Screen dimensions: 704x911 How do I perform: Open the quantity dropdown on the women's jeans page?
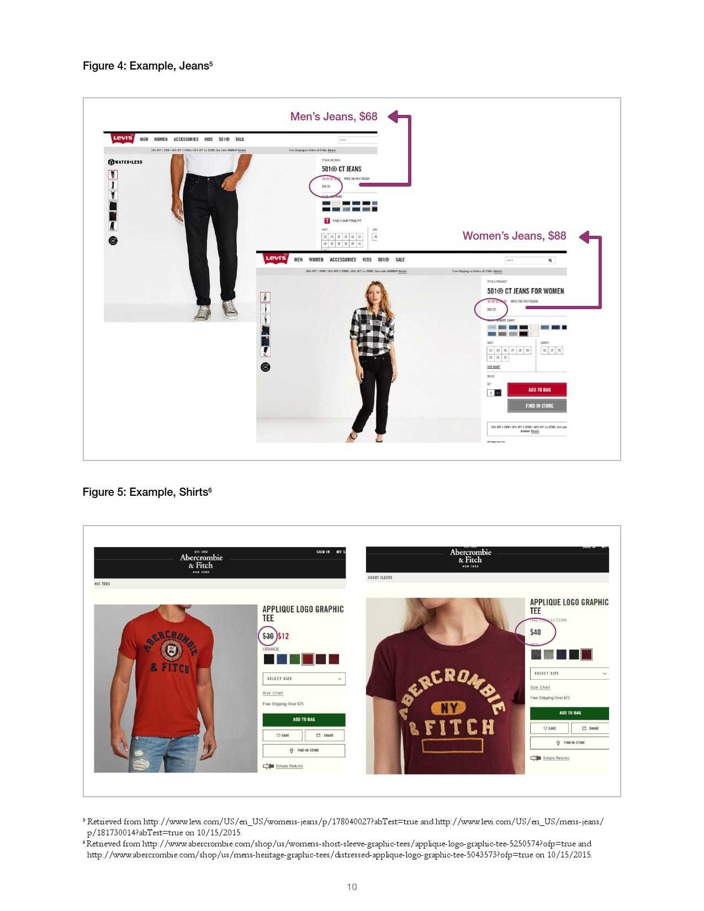point(494,393)
